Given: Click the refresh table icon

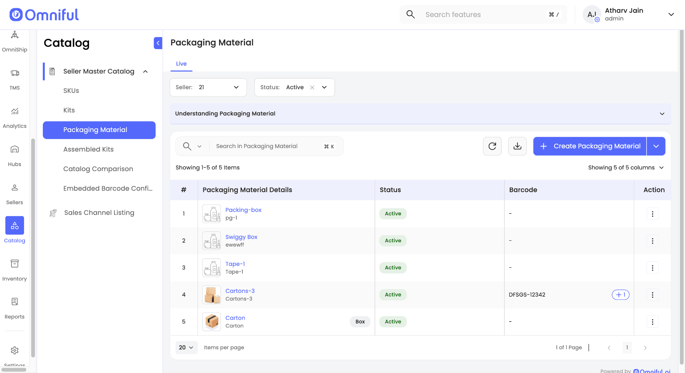Looking at the screenshot, I should pyautogui.click(x=492, y=146).
